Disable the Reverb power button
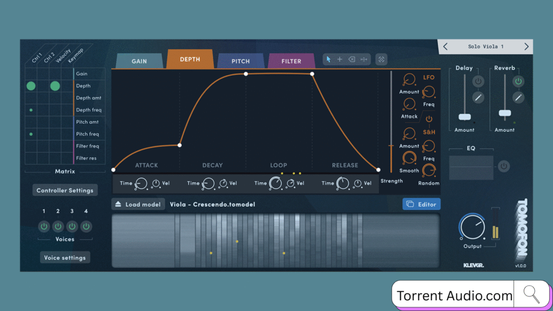 (x=518, y=82)
